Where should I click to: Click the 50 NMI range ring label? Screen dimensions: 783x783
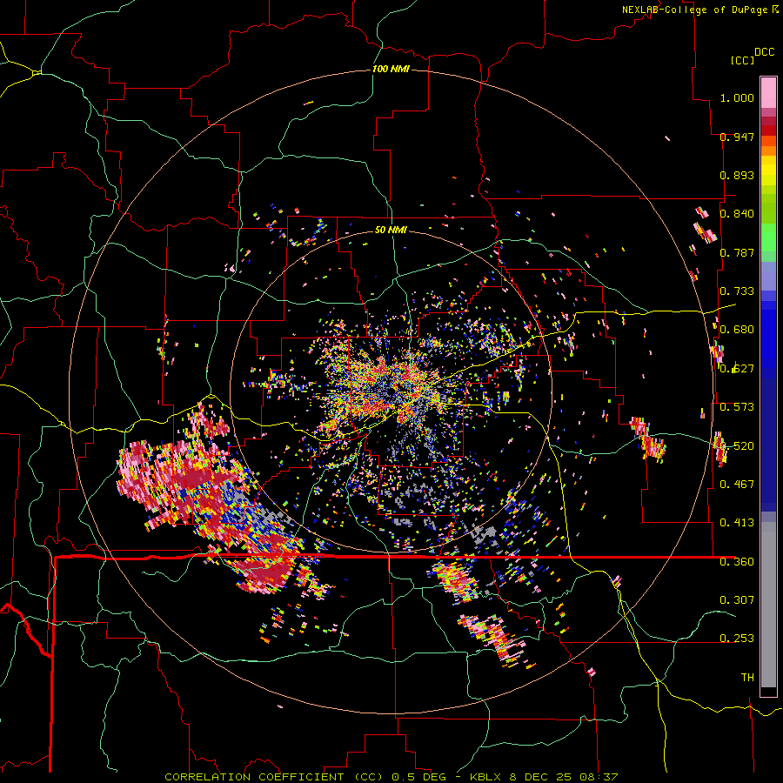coord(391,231)
